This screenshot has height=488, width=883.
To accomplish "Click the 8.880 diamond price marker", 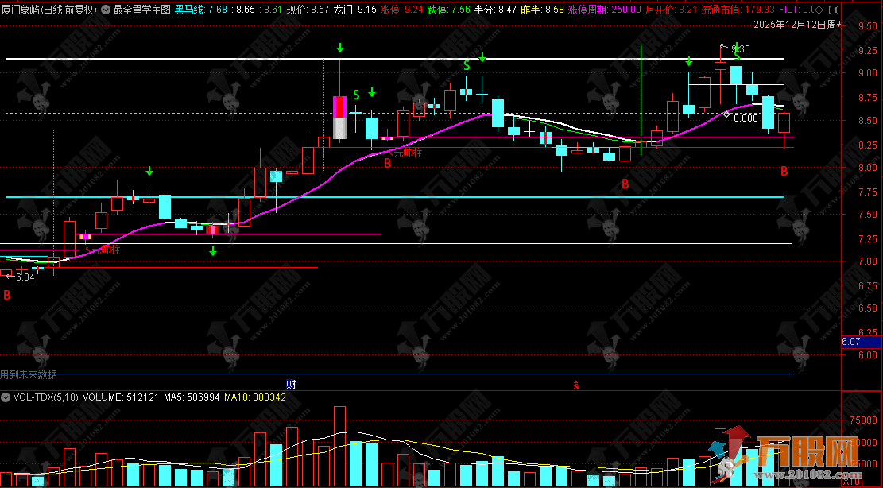I will [x=745, y=118].
